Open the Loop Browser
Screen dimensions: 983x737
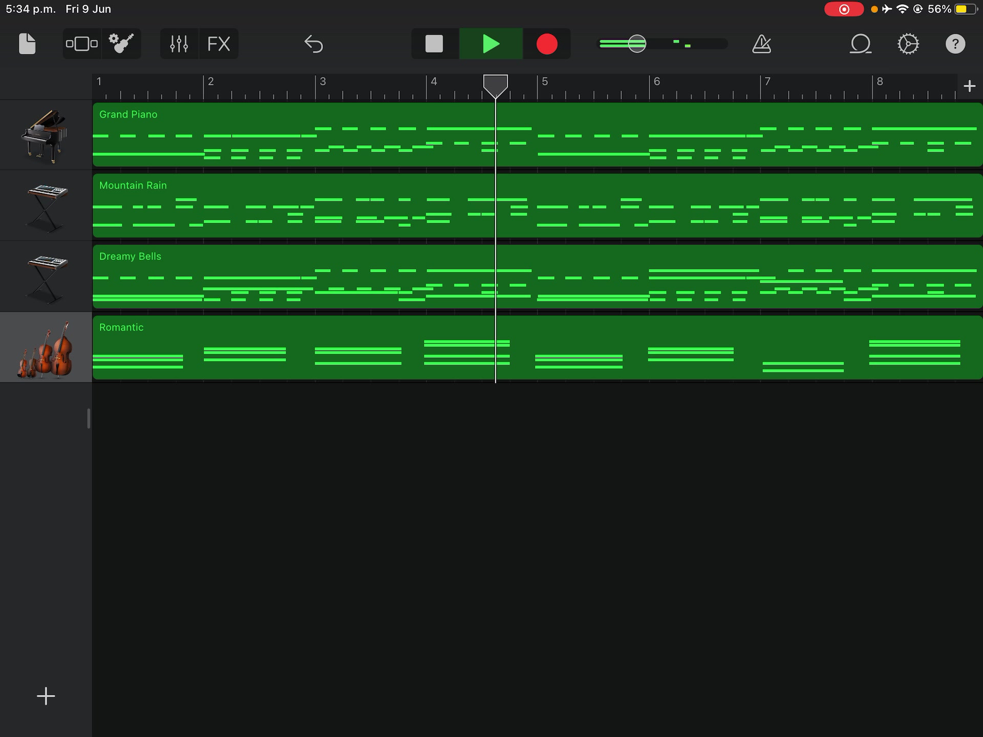(x=861, y=44)
